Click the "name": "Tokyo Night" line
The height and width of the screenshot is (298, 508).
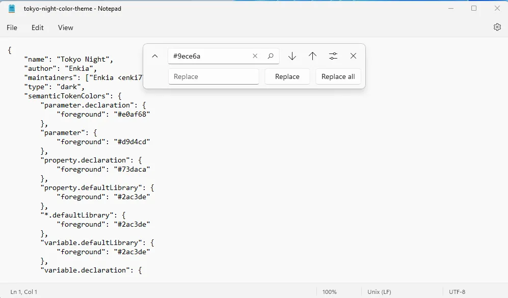[x=69, y=59]
